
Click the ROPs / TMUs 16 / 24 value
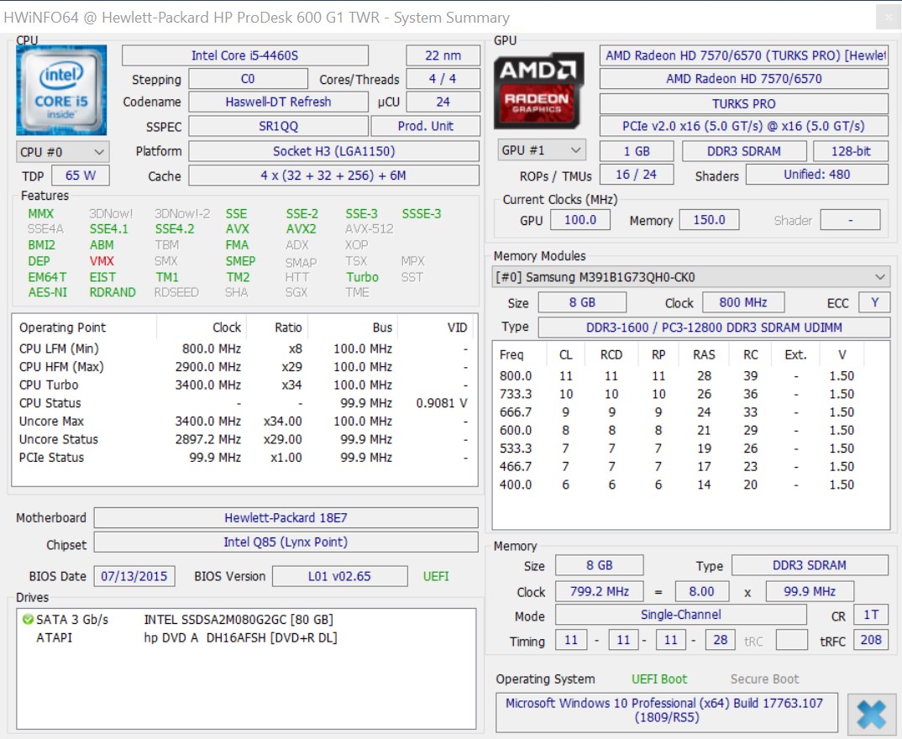637,175
